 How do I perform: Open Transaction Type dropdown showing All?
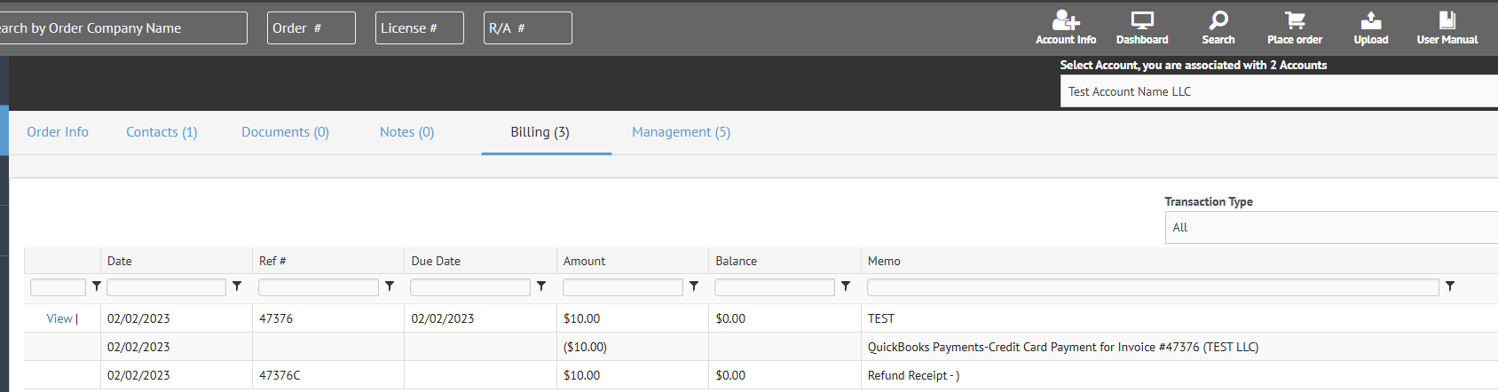pyautogui.click(x=1331, y=227)
